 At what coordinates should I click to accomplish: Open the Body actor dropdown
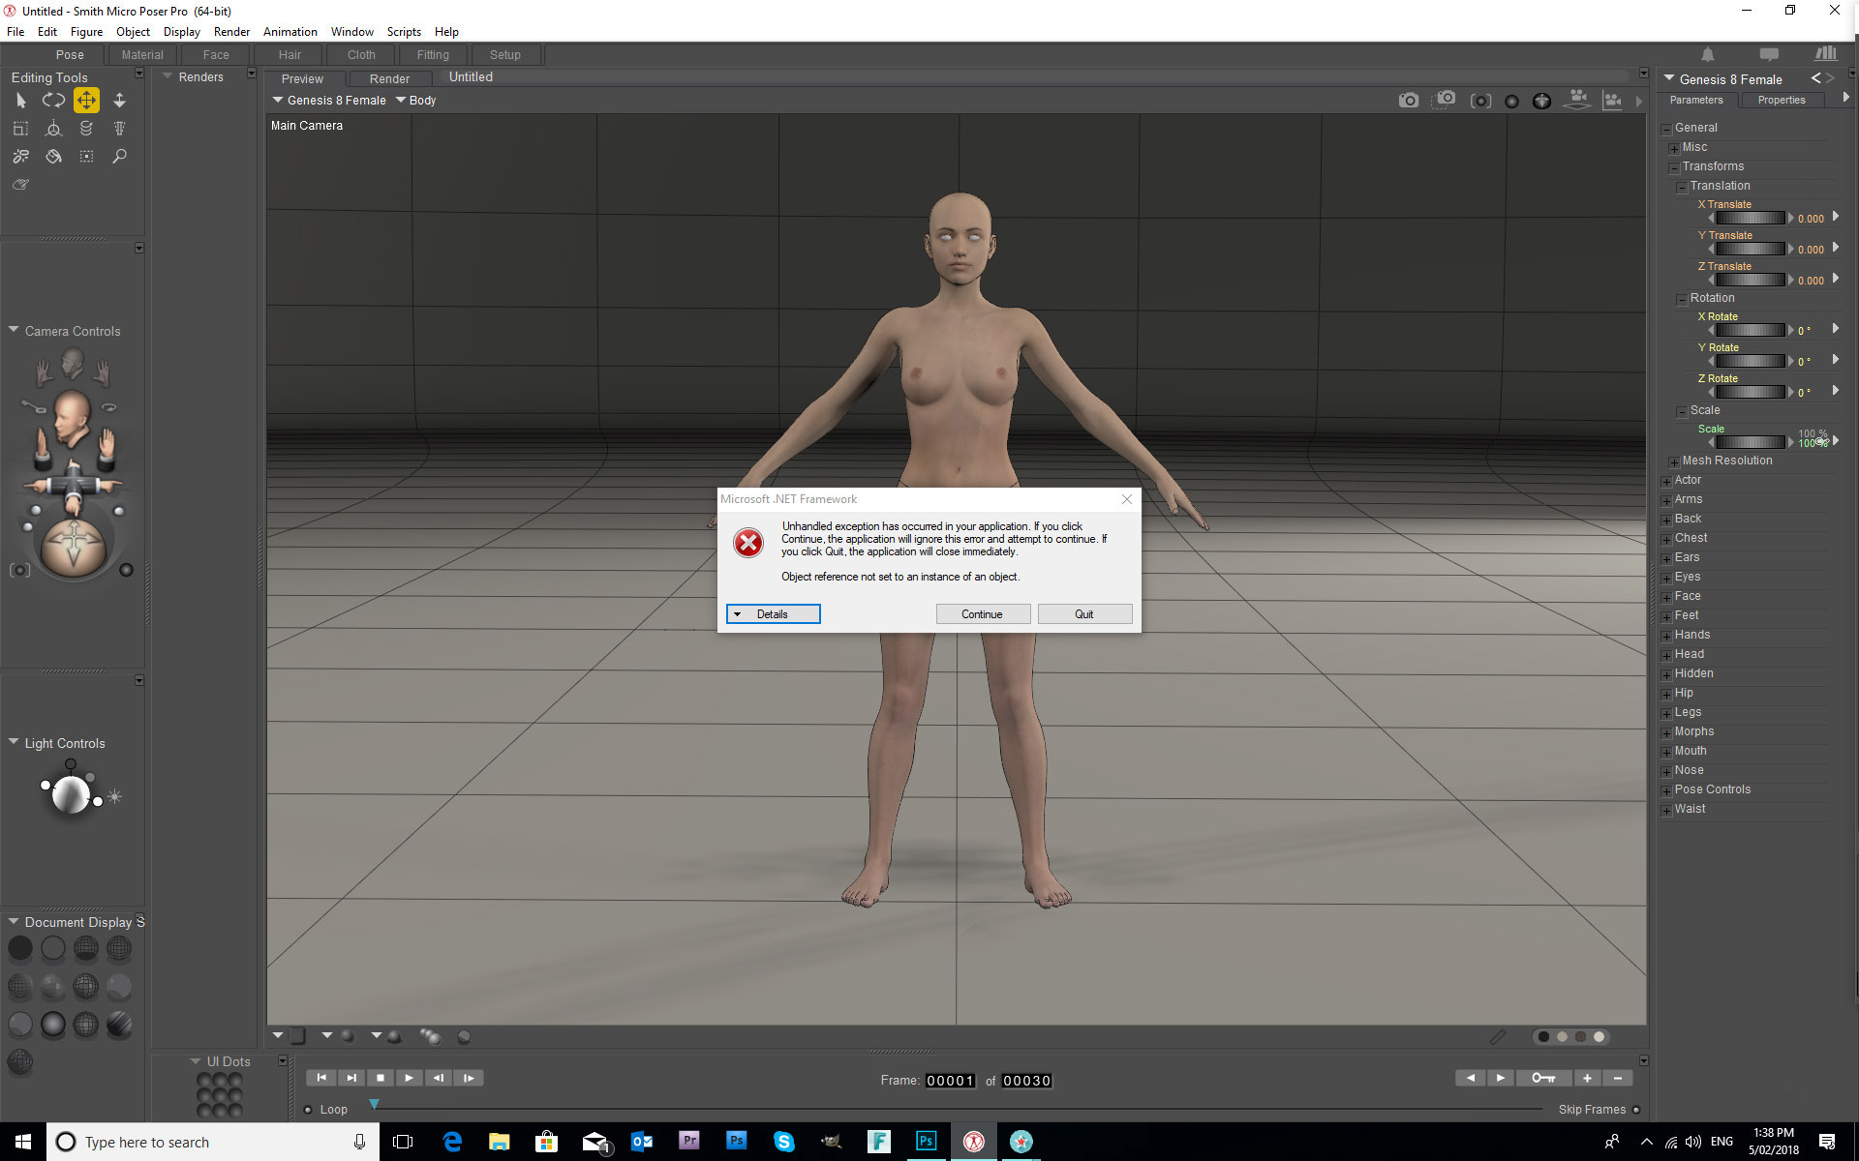click(416, 100)
